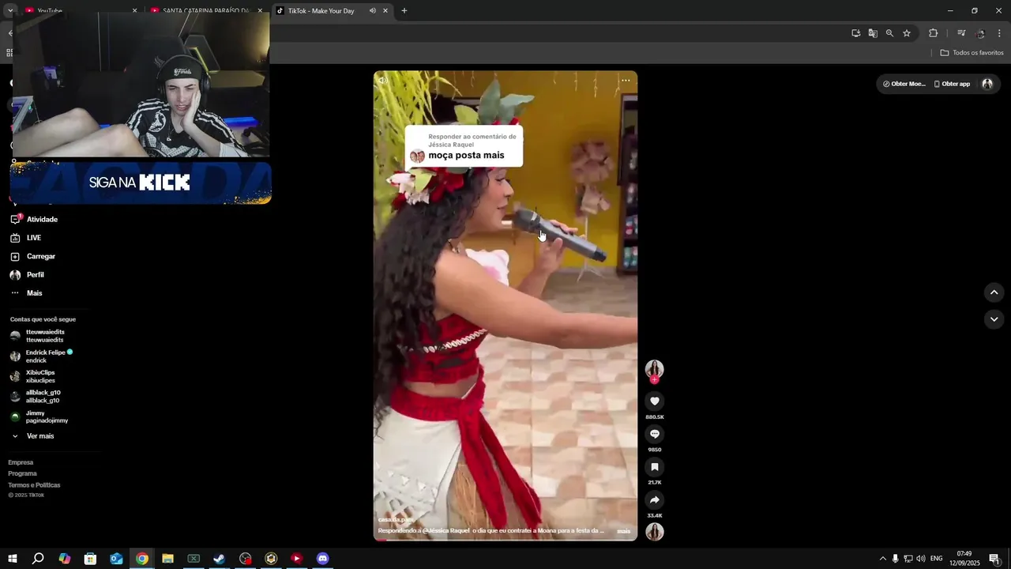Open Microsoft Store from the taskbar
The width and height of the screenshot is (1011, 569).
click(x=90, y=559)
